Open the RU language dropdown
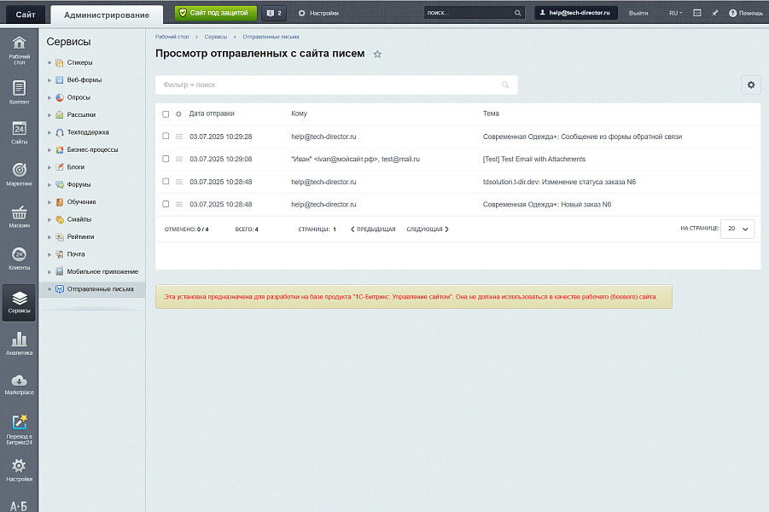The image size is (769, 512). (x=675, y=14)
